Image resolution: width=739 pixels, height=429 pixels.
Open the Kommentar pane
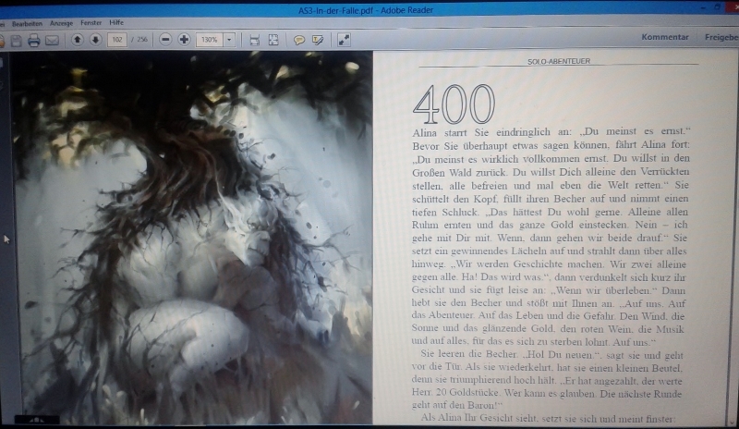664,37
